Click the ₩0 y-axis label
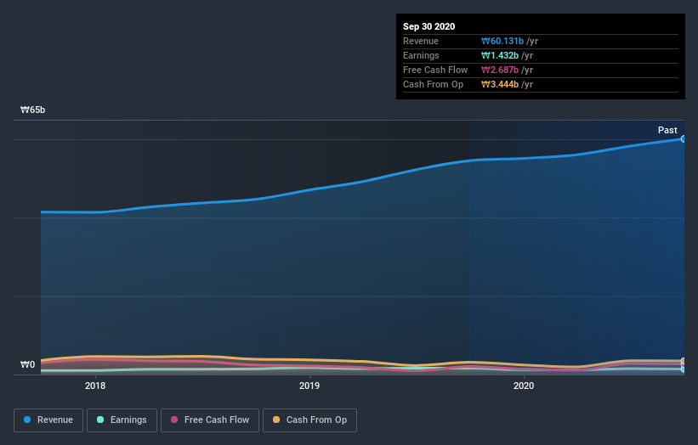The image size is (698, 445). [x=27, y=364]
